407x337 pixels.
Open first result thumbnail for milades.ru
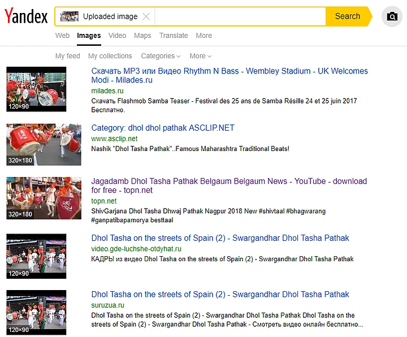tap(36, 89)
